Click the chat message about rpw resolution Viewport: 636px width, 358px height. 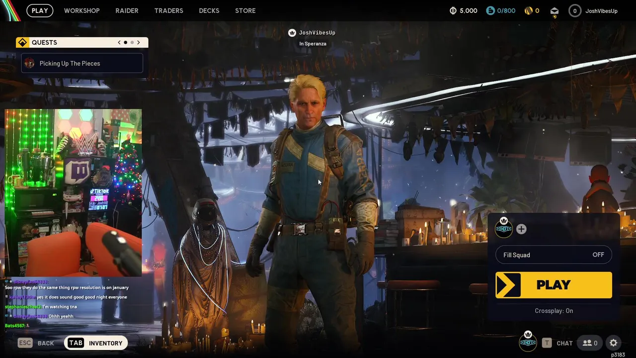(x=67, y=287)
